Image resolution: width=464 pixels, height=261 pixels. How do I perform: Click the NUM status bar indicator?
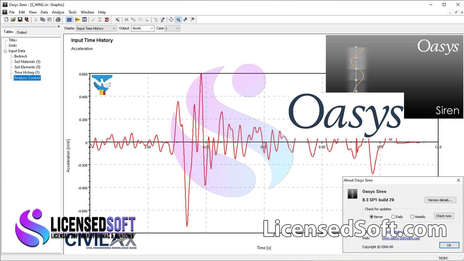coord(443,258)
